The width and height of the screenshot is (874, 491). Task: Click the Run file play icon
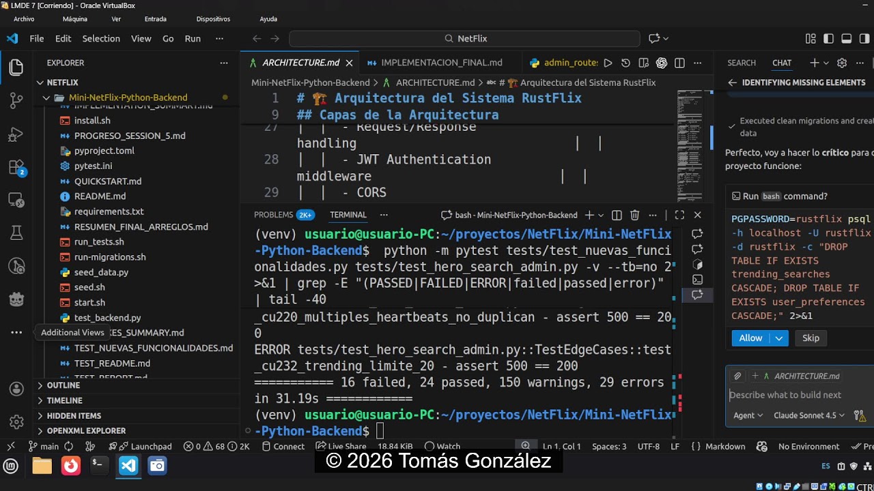(608, 63)
